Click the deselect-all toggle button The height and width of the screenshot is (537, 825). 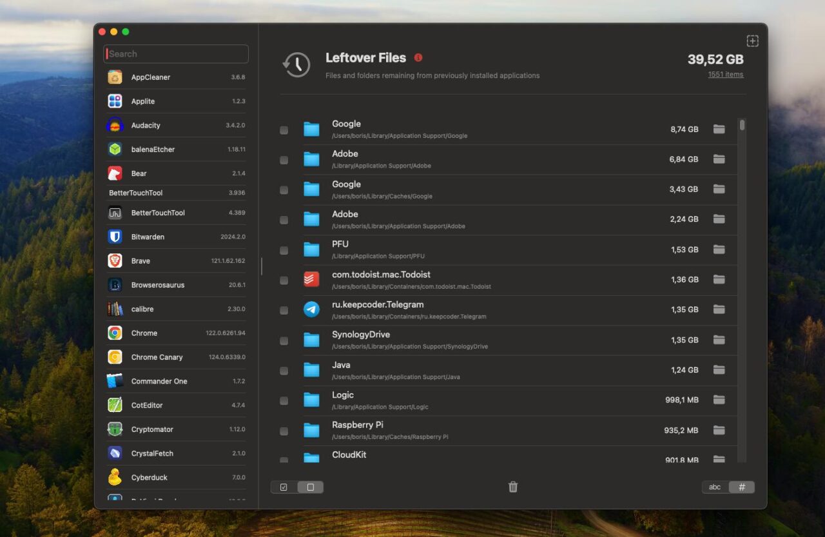tap(310, 487)
